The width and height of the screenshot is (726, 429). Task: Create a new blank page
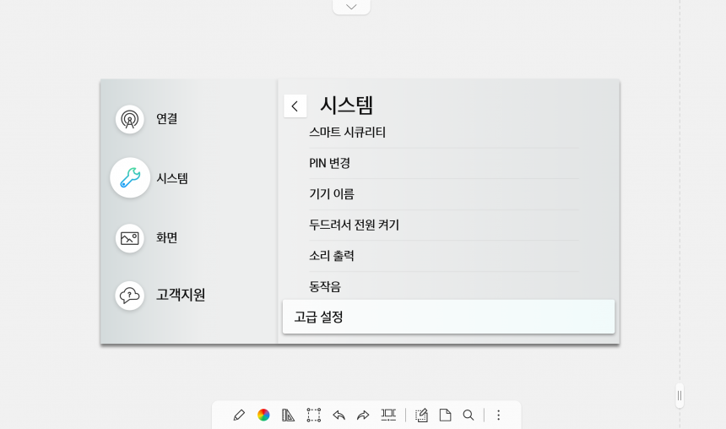(x=445, y=415)
